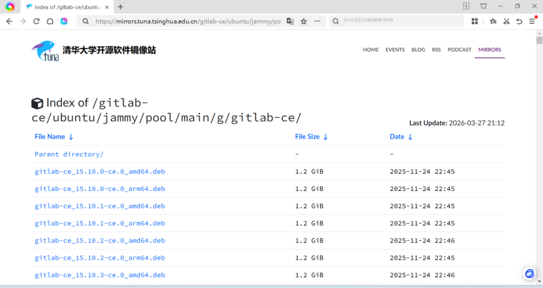Open the AI assistant icon

coord(64,21)
